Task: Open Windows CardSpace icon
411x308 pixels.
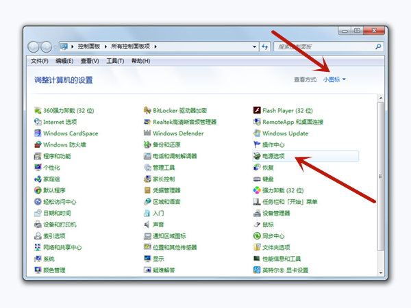Action: pos(38,133)
